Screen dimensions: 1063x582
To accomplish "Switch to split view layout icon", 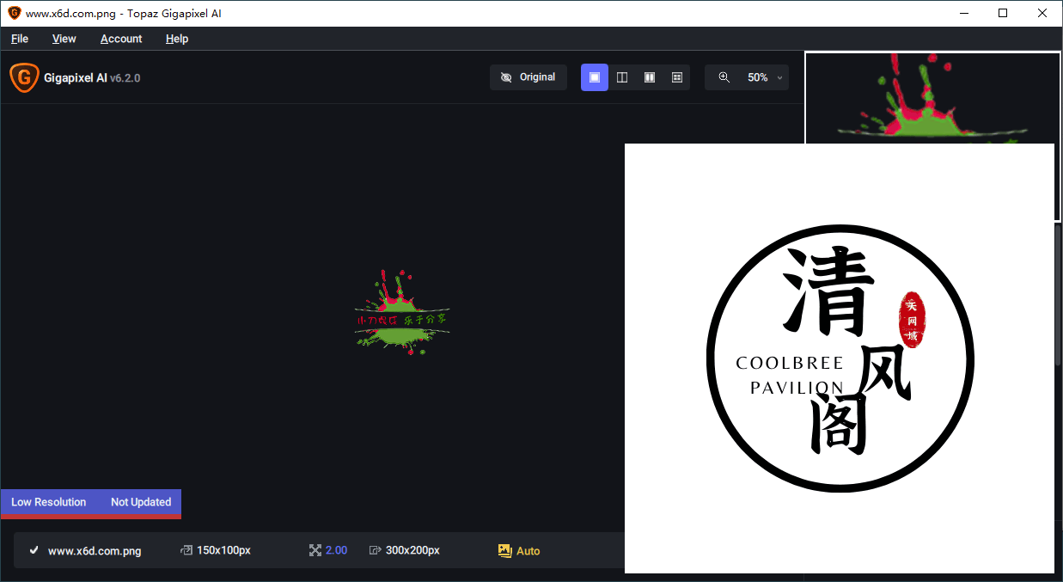I will pos(622,77).
